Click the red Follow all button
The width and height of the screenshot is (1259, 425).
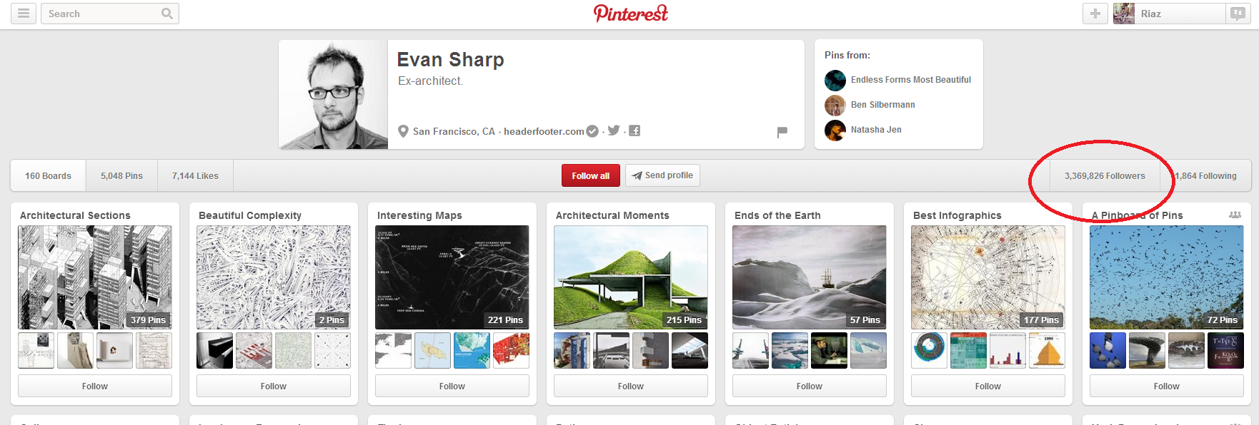591,176
